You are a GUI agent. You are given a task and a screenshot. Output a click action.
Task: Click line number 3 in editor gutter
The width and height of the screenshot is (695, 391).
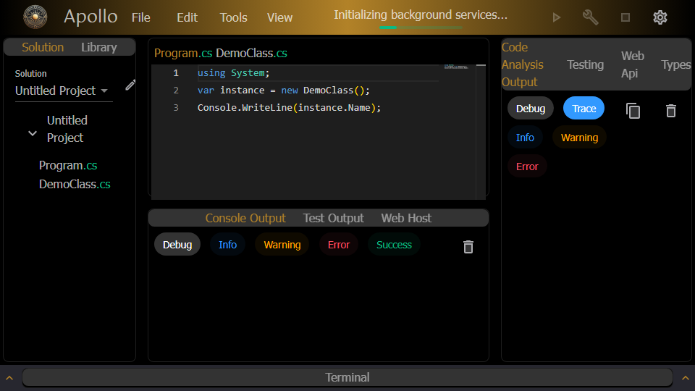176,107
